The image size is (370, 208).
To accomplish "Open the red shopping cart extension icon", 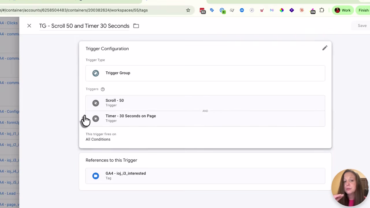I will [262, 10].
